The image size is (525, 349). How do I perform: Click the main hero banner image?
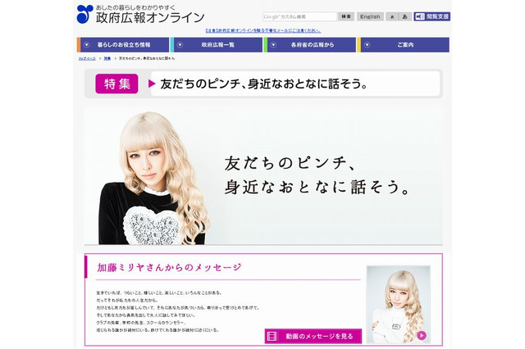tap(263, 176)
